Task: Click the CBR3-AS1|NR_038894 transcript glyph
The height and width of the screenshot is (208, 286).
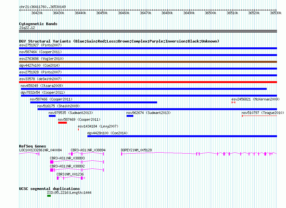Action: [x=86, y=154]
